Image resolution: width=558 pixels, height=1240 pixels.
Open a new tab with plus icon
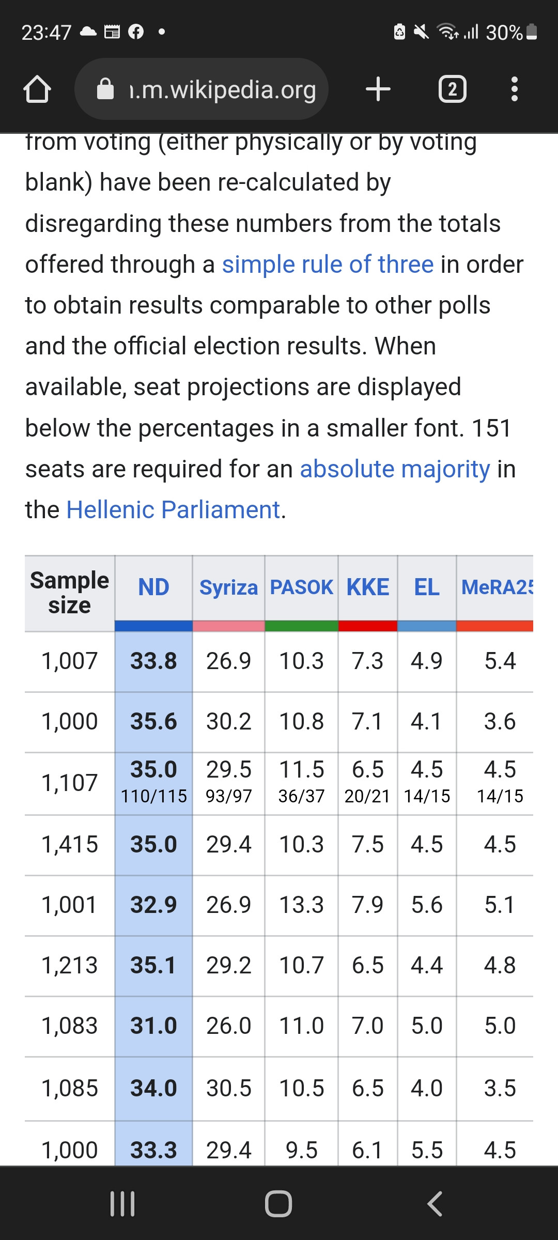coord(378,89)
